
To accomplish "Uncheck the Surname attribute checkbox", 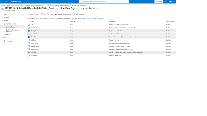I will click(x=28, y=52).
